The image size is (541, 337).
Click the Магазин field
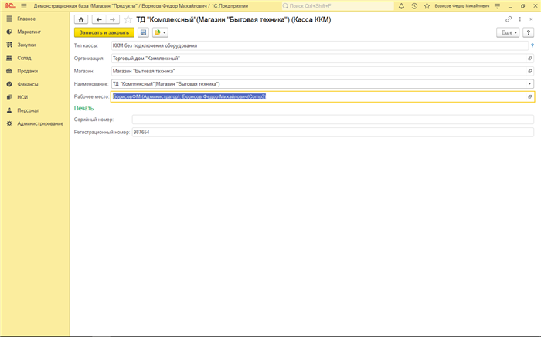318,71
